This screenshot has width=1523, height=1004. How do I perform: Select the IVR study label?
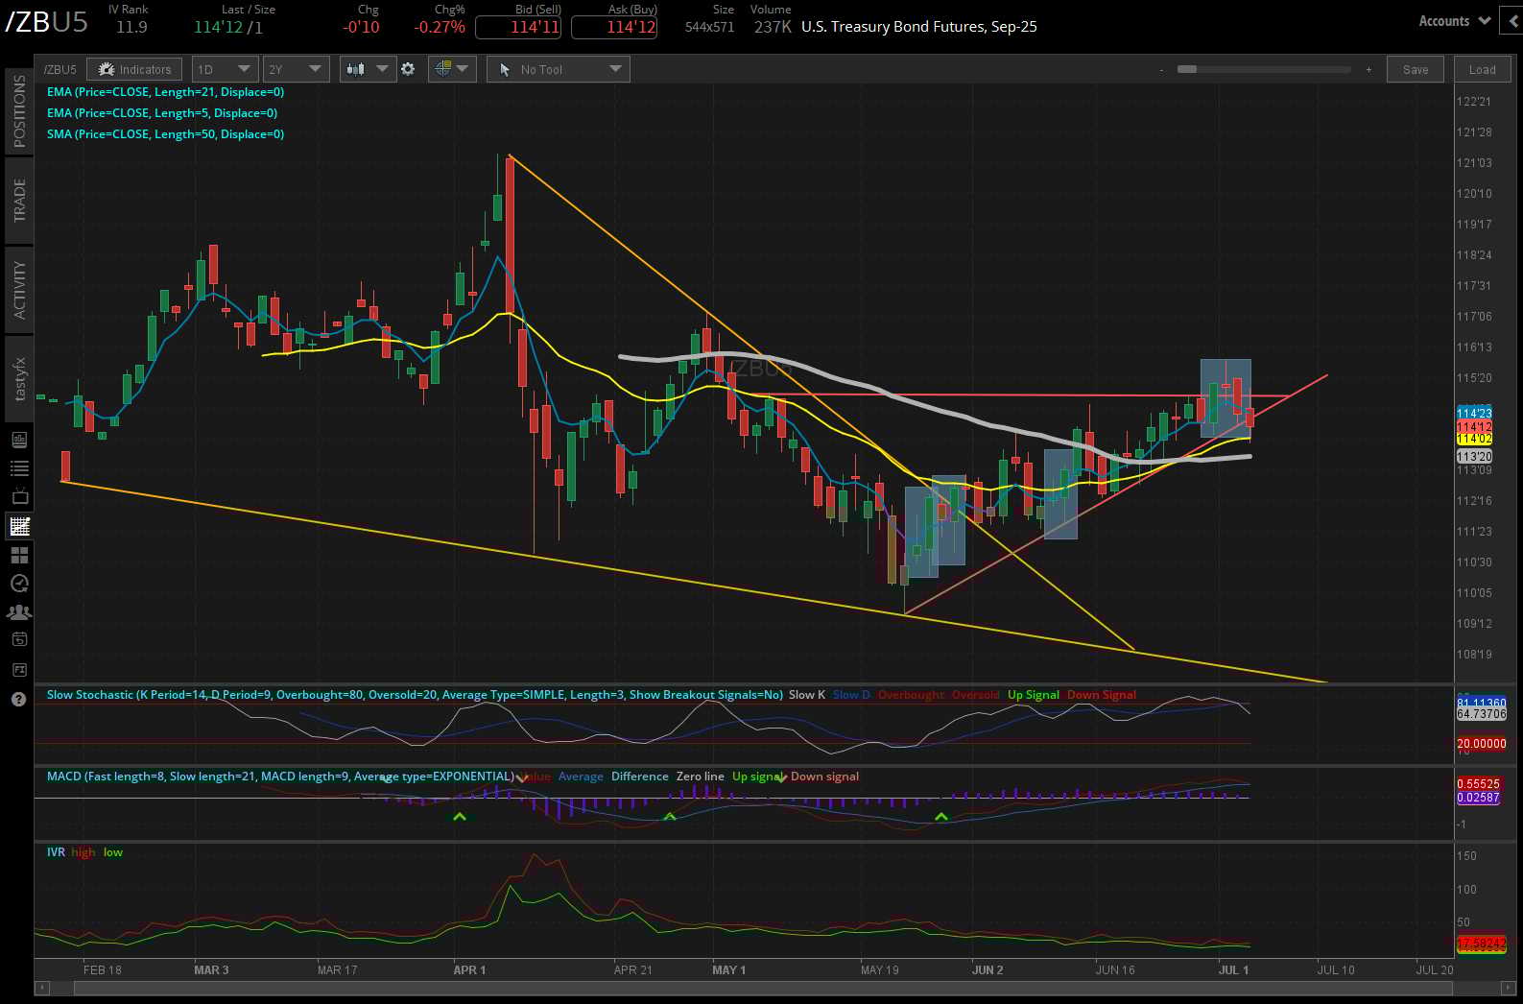click(x=56, y=852)
